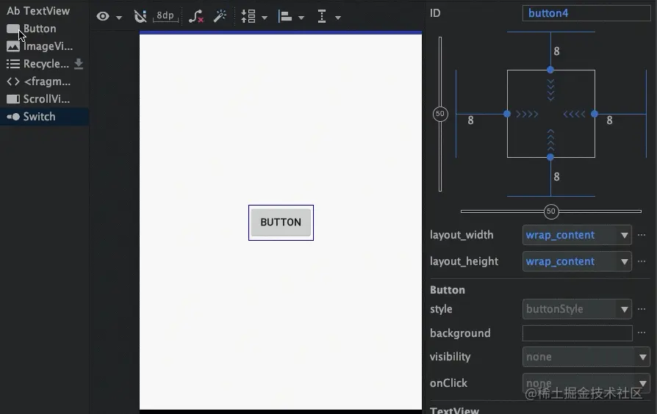Click the vertical bias slider handle 50

pyautogui.click(x=440, y=114)
